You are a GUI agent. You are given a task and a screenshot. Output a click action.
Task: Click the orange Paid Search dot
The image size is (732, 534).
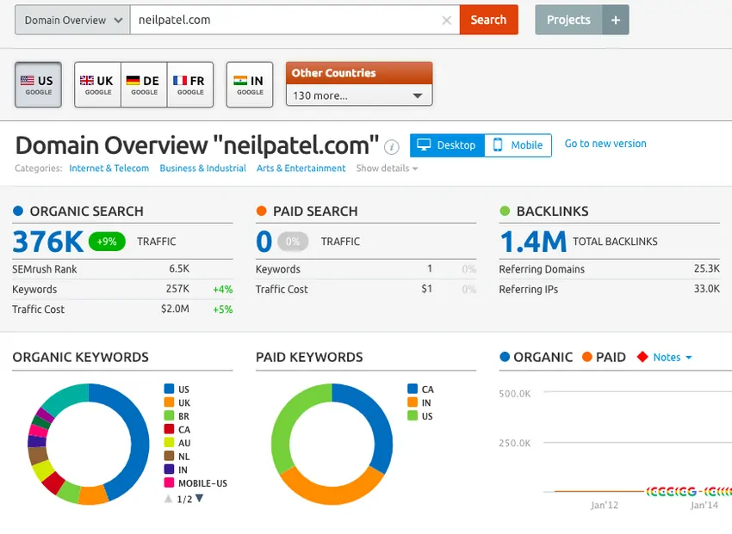click(x=262, y=211)
